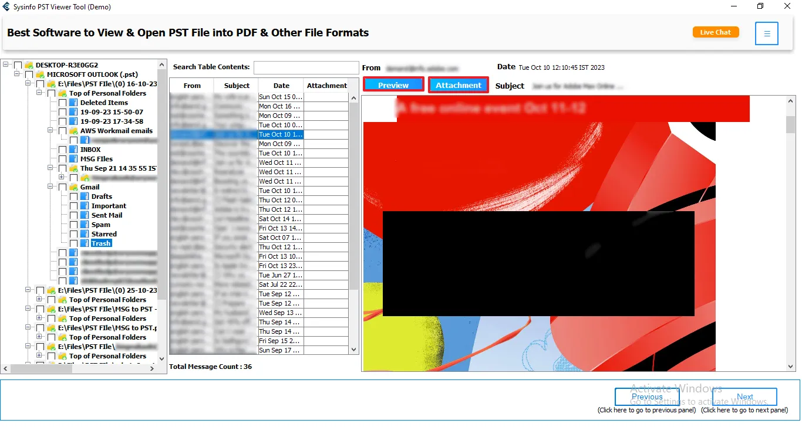Go to the Next panel

coord(744,397)
